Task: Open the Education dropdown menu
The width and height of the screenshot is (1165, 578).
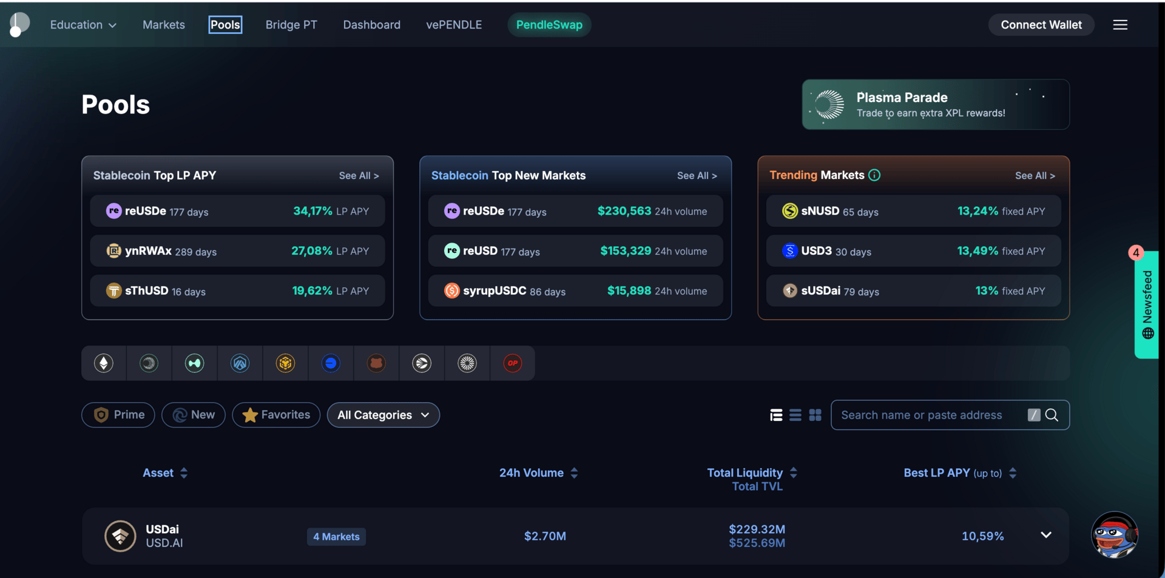Action: pos(83,25)
